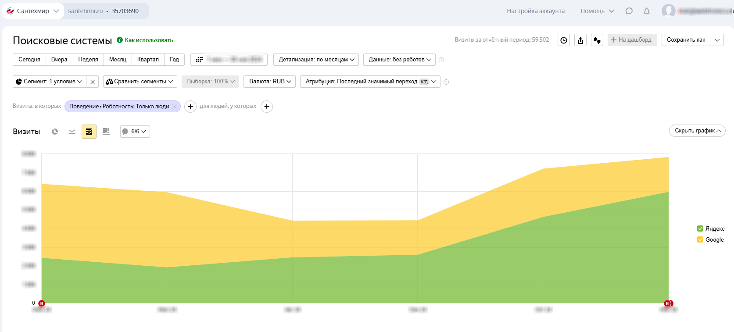Open the Валюта: RUB dropdown
The width and height of the screenshot is (734, 332).
269,82
